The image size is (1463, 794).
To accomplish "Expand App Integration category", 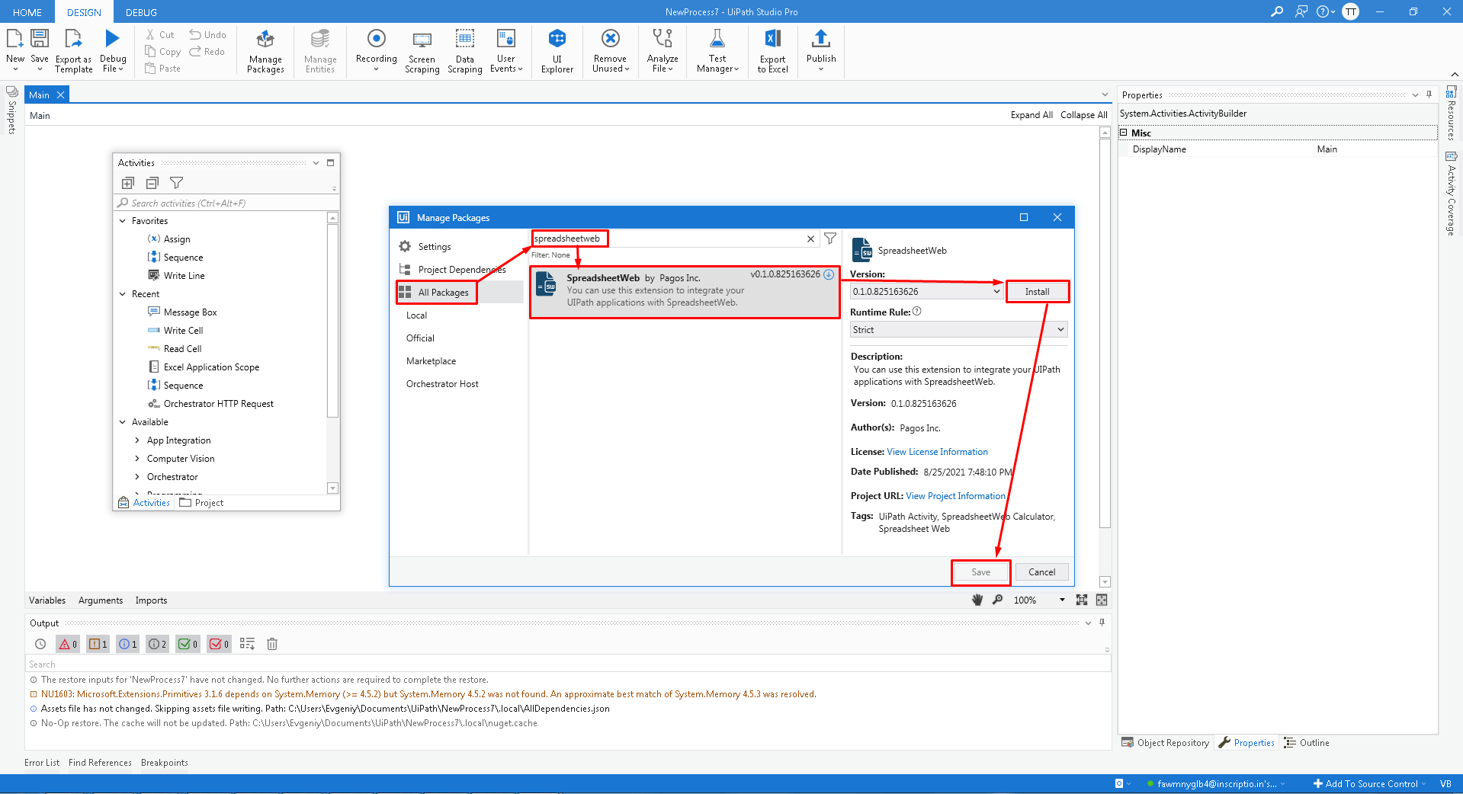I will 137,440.
